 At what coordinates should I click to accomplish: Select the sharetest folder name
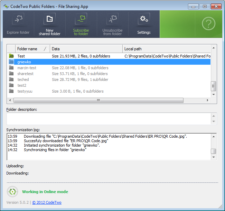tap(25, 74)
